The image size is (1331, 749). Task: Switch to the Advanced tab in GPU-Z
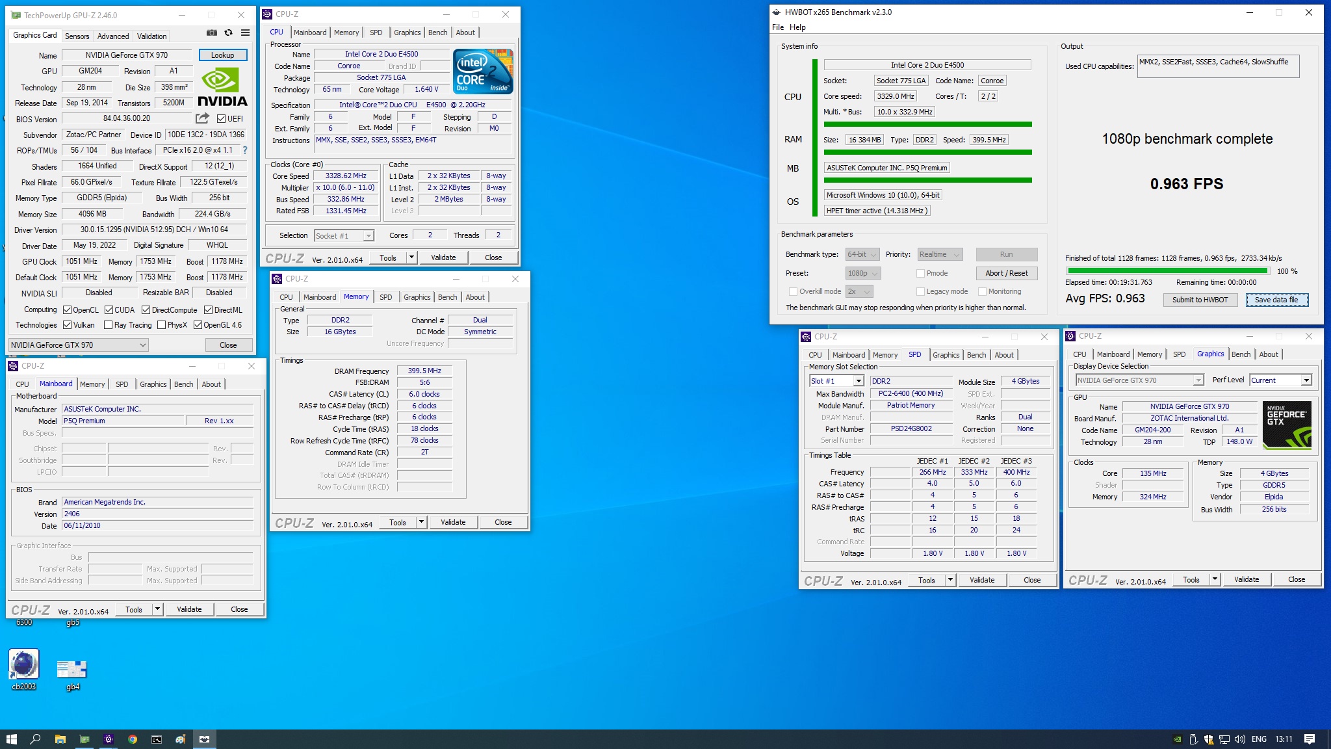pos(113,36)
